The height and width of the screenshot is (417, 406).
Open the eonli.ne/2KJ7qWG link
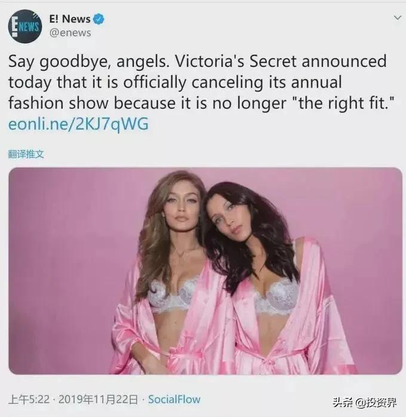[78, 124]
